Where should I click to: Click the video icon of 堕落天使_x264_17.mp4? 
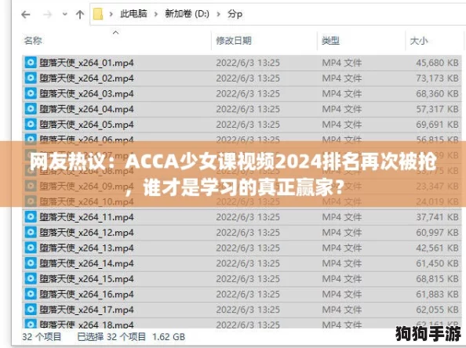point(31,310)
